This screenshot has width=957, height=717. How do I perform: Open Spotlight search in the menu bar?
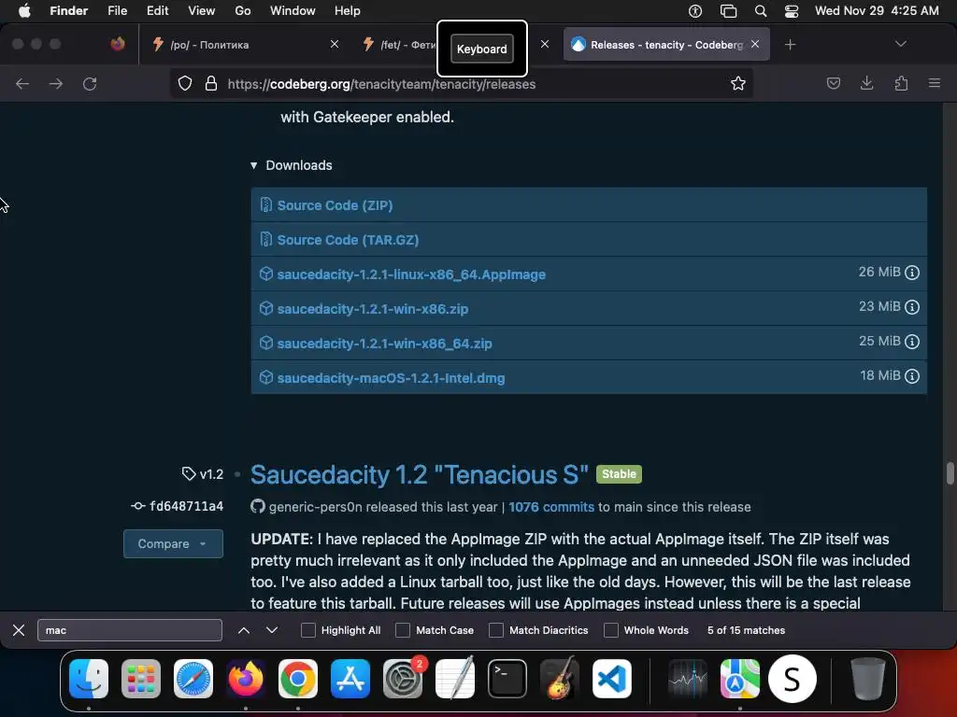pyautogui.click(x=761, y=11)
